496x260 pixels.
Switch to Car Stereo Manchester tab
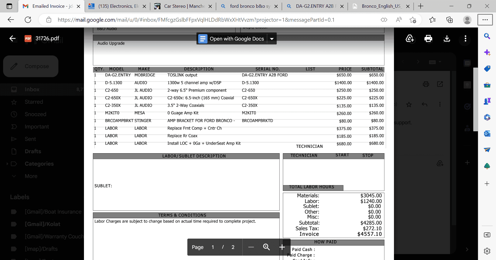point(183,6)
